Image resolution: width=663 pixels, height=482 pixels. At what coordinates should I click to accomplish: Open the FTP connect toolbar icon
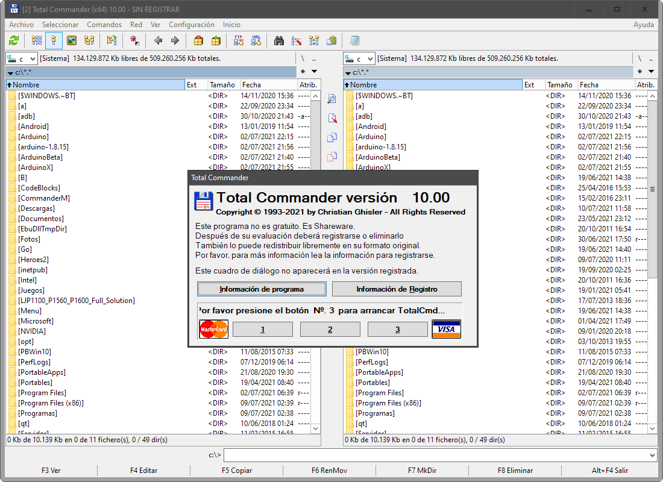[x=239, y=40]
